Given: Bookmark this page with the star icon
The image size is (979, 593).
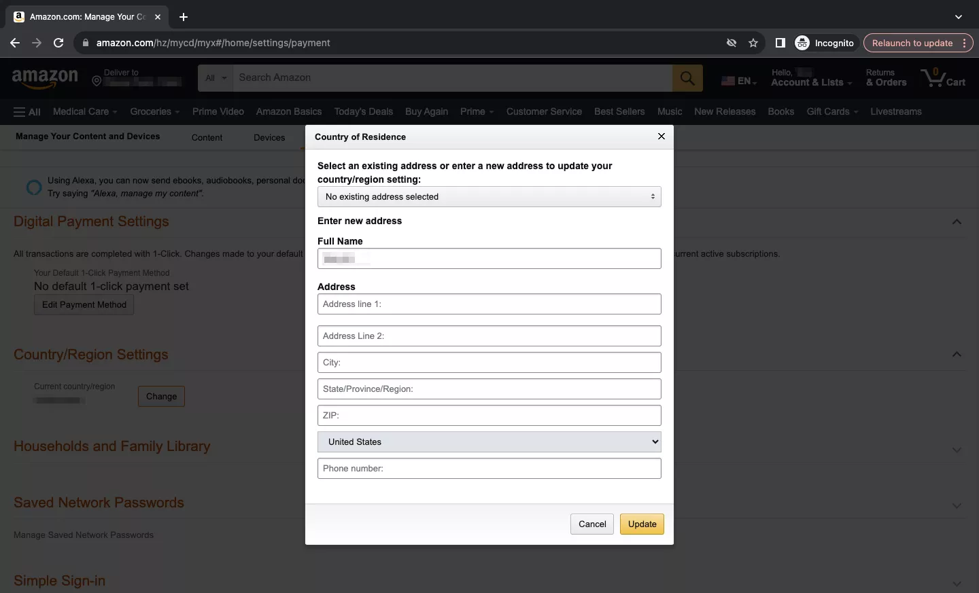Looking at the screenshot, I should pyautogui.click(x=753, y=43).
